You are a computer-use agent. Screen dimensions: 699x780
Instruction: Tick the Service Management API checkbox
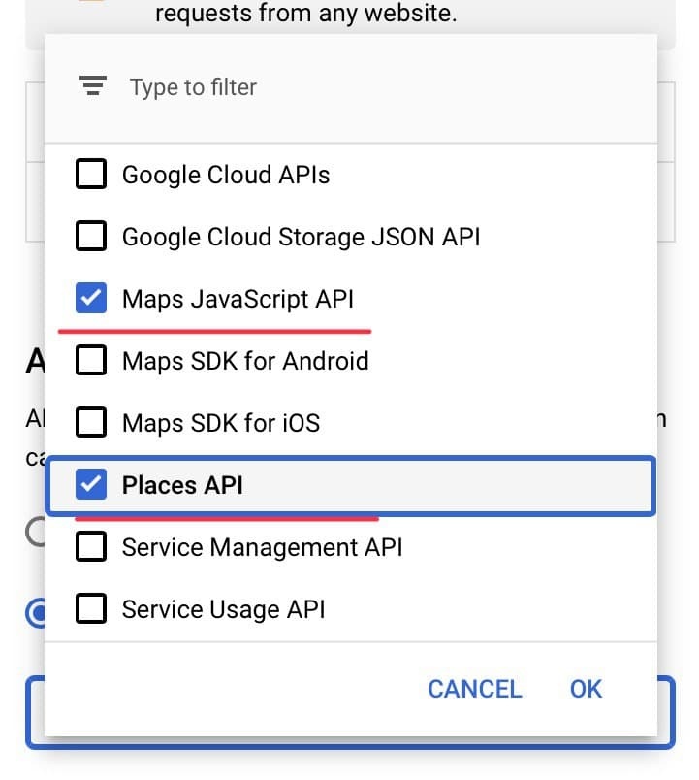click(91, 546)
